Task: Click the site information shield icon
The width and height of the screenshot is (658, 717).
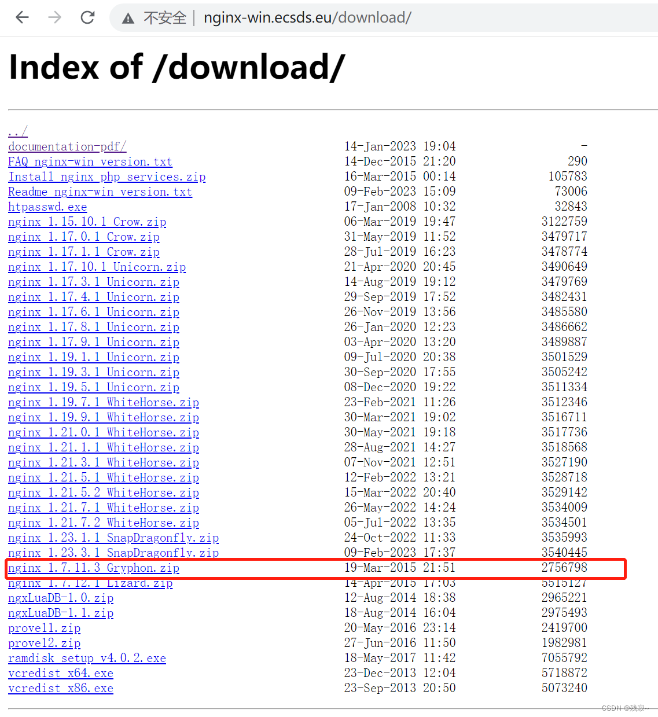Action: click(127, 17)
